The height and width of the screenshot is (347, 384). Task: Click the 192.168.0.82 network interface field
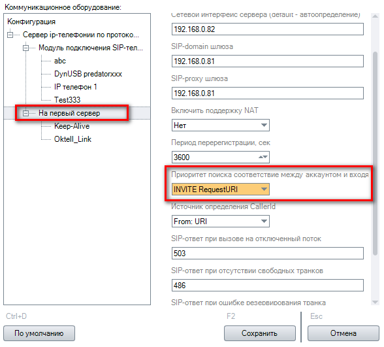[x=268, y=29]
